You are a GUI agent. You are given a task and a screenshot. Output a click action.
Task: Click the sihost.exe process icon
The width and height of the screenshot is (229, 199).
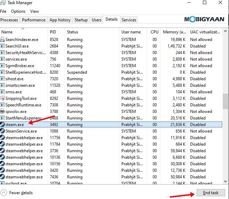(x=2, y=79)
